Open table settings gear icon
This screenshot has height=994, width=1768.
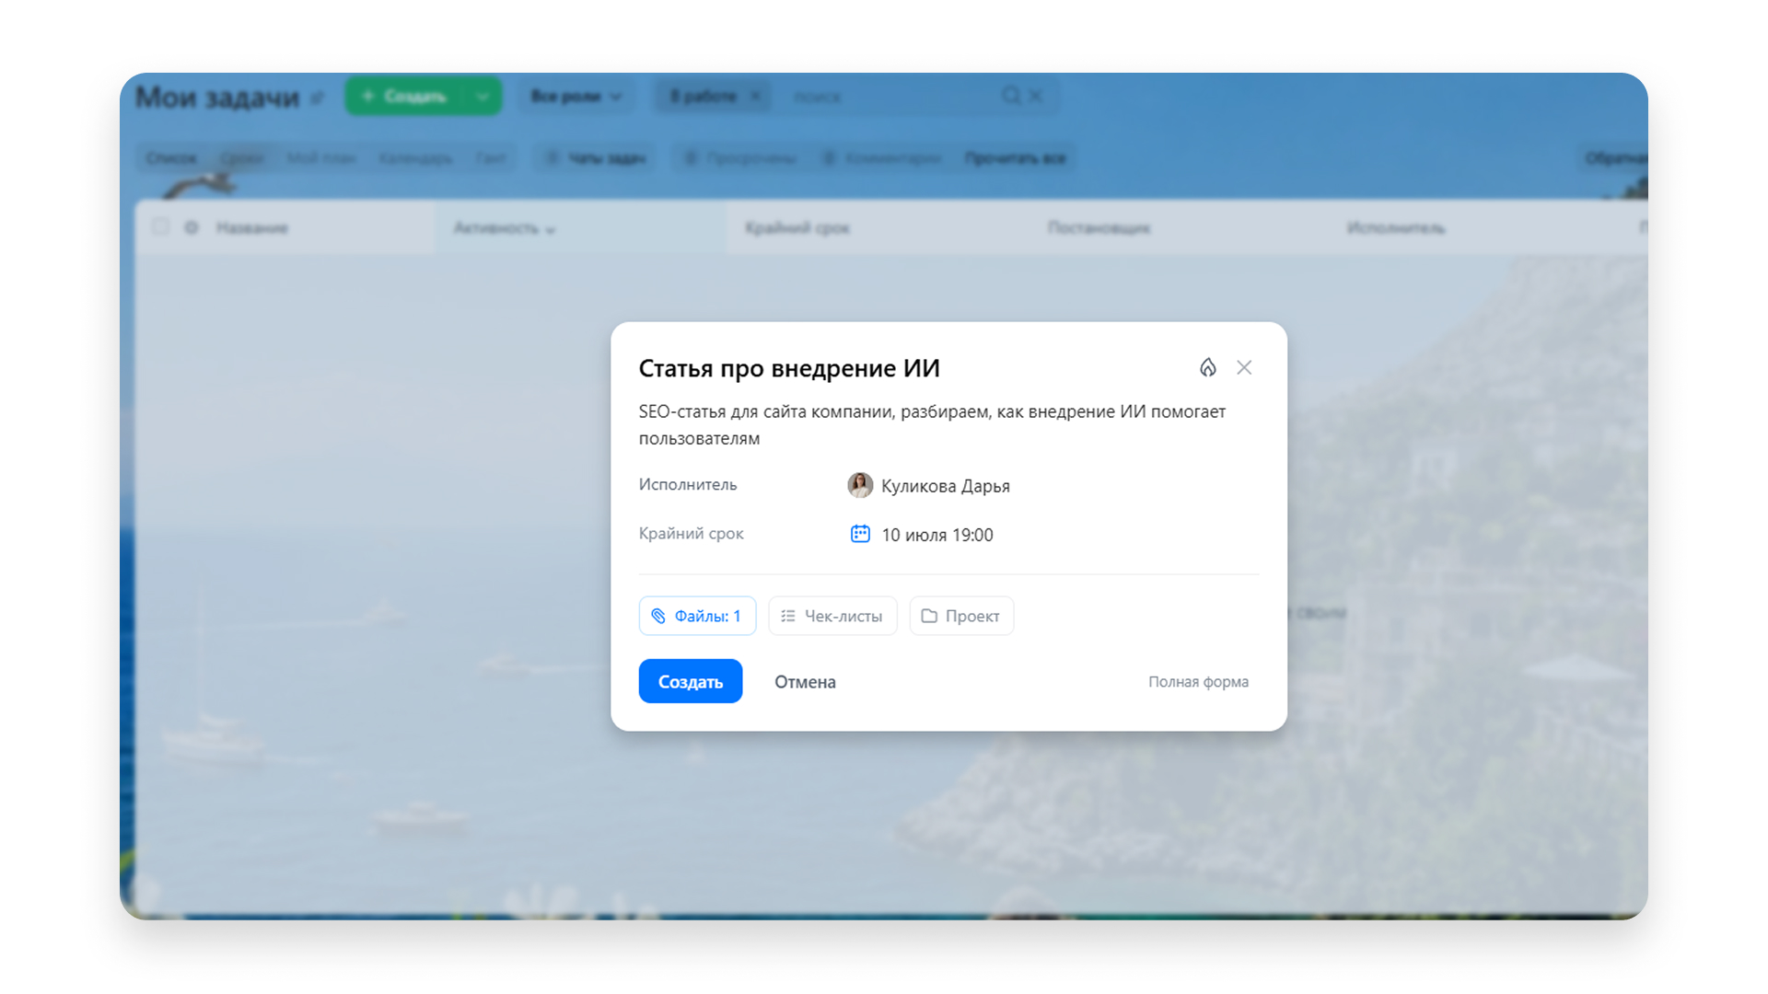[192, 227]
